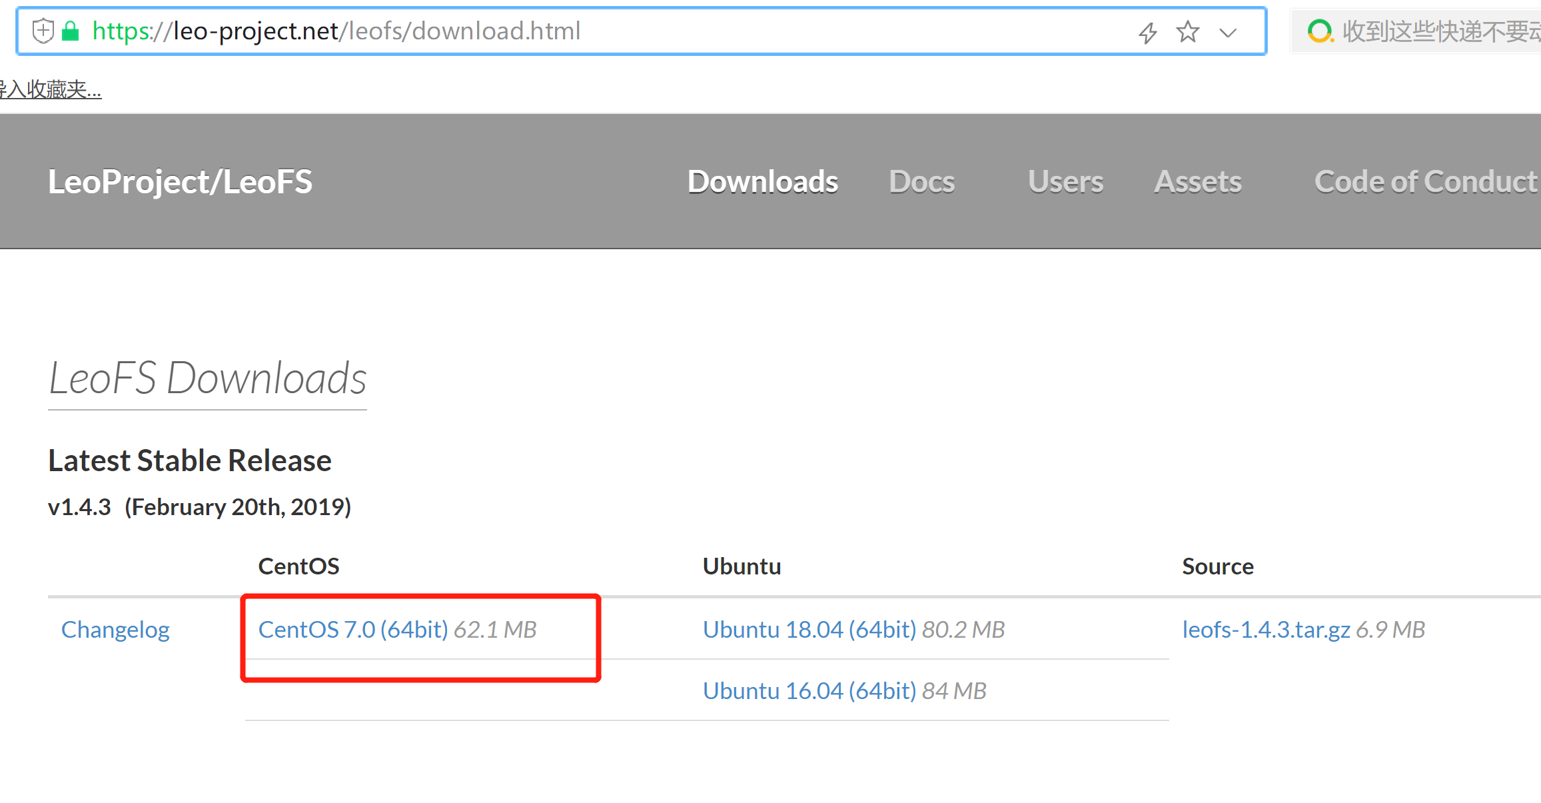Click the circular search icon top right

[1321, 29]
